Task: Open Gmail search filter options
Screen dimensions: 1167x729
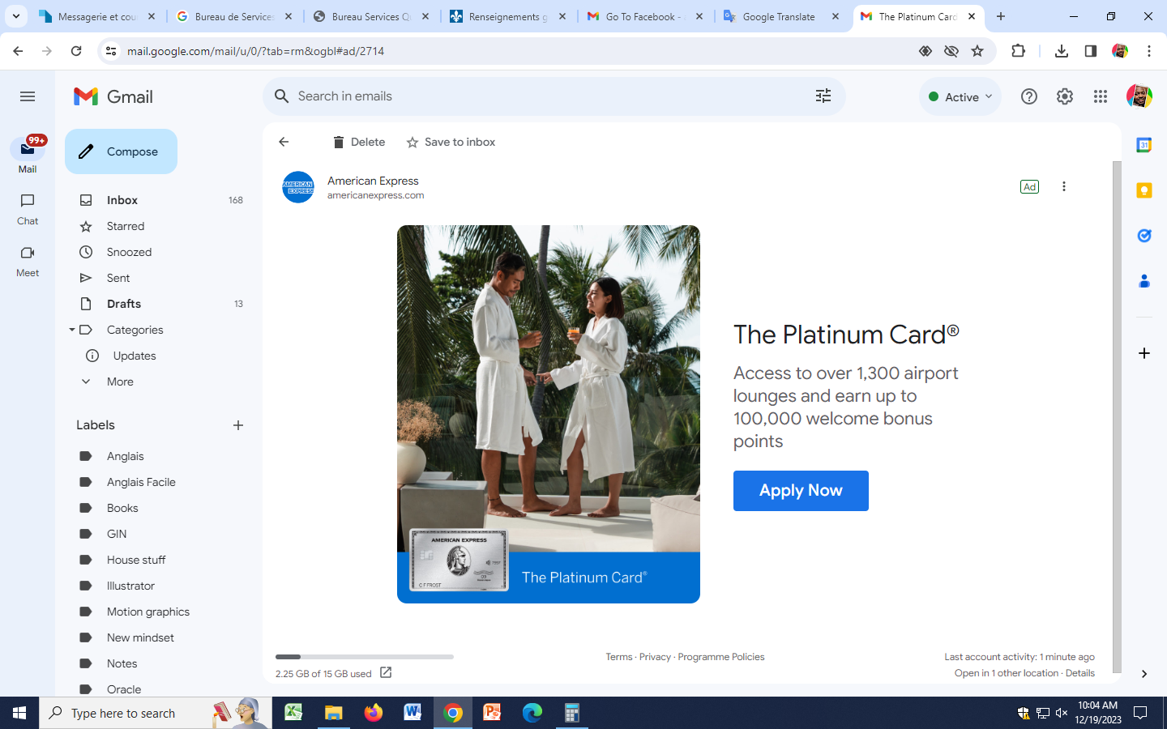Action: (823, 96)
